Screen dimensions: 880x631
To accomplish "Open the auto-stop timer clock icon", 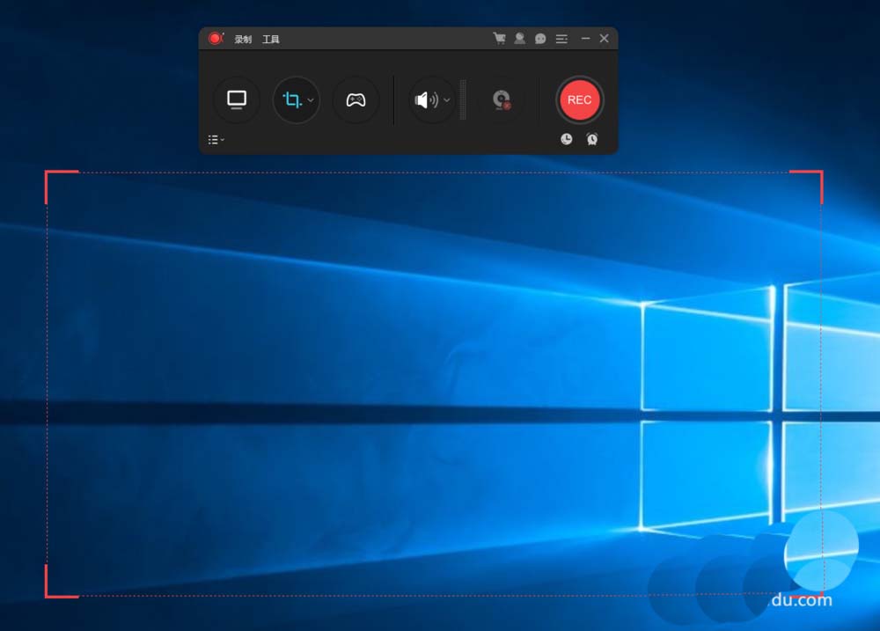I will pyautogui.click(x=566, y=139).
